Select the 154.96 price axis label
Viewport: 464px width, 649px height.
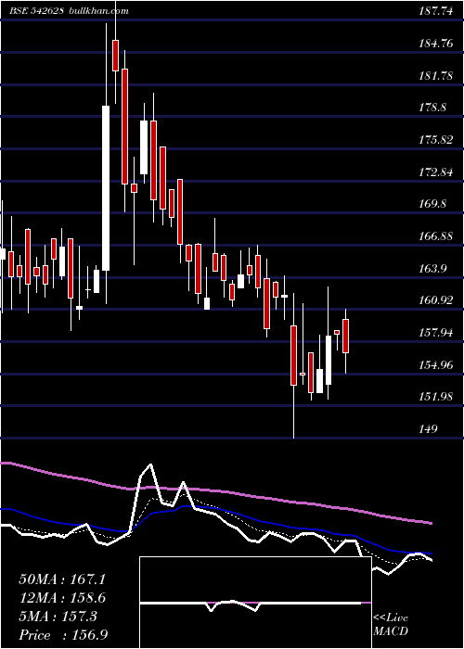(x=435, y=365)
